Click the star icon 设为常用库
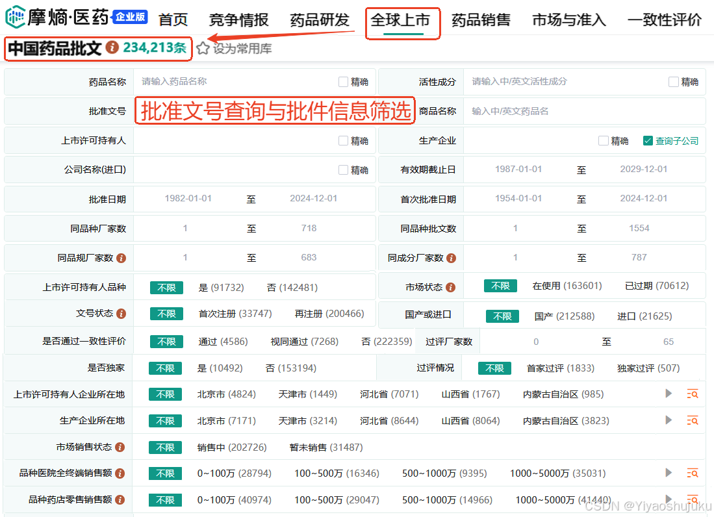The width and height of the screenshot is (714, 517). (x=203, y=48)
